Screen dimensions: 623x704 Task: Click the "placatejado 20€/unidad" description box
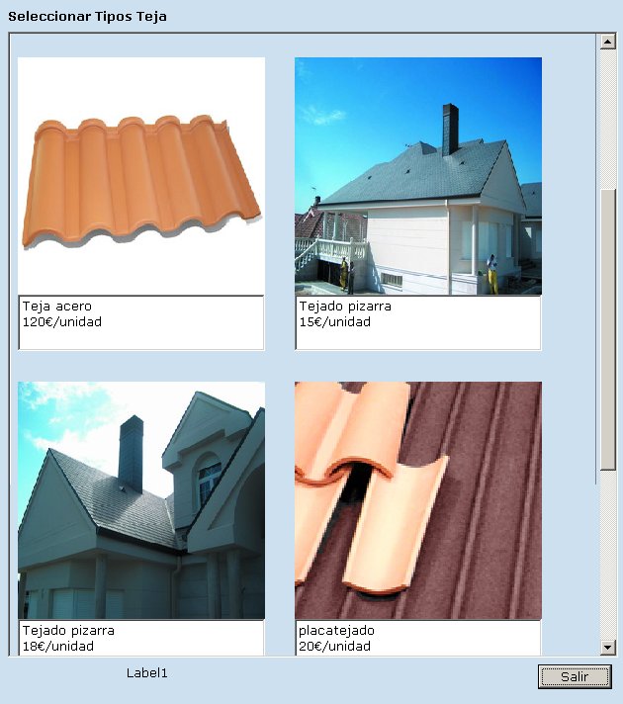pos(418,638)
